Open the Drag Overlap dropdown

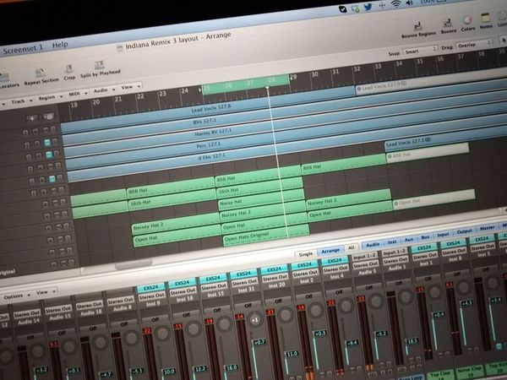pyautogui.click(x=474, y=44)
